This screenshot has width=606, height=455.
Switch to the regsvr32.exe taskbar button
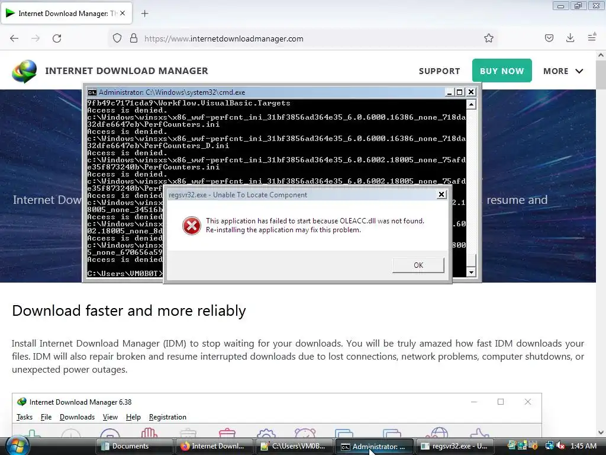coord(454,446)
